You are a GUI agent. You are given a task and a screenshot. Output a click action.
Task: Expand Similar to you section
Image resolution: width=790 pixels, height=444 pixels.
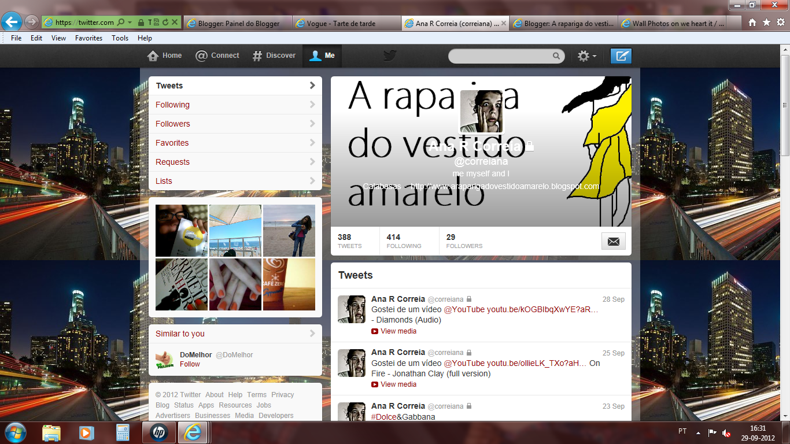click(x=235, y=334)
